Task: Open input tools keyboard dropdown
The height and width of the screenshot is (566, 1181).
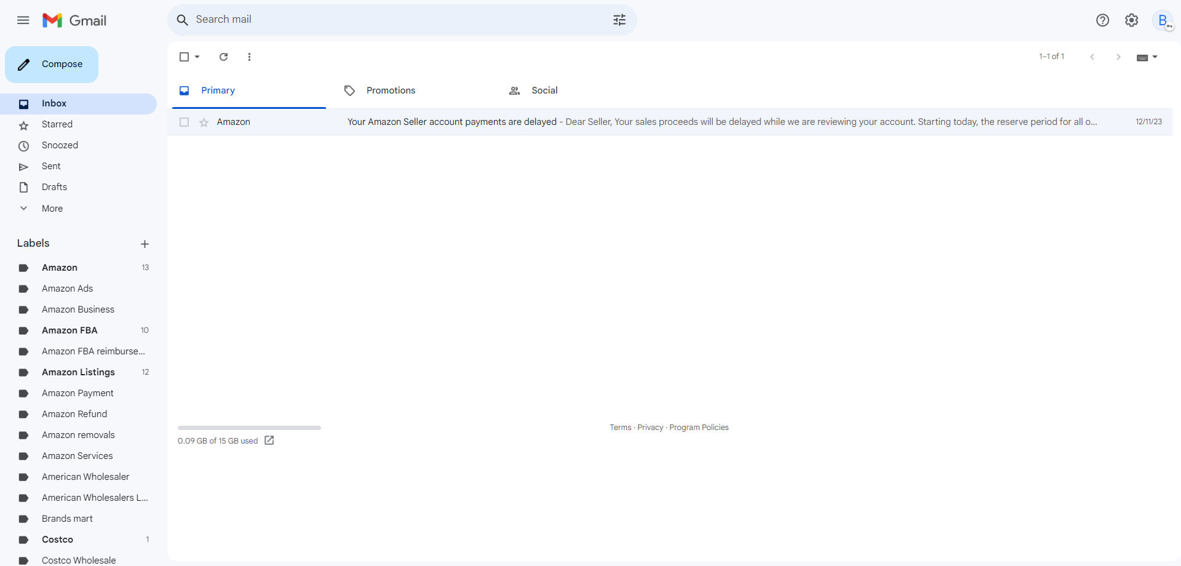Action: click(x=1147, y=57)
